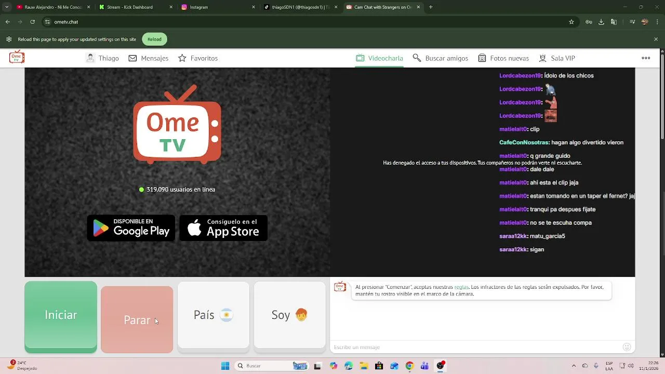This screenshot has height=374, width=665.
Task: Open Favoritos in the OmeTV header
Action: (x=198, y=58)
